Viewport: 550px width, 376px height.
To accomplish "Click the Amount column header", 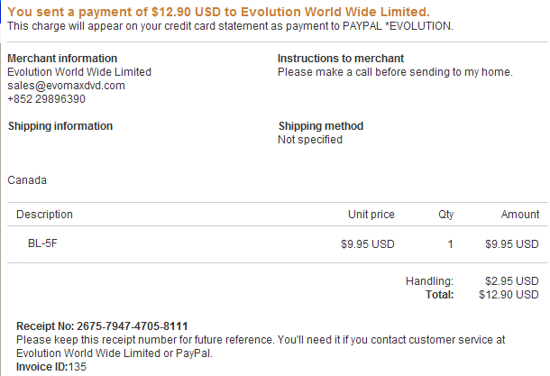I will coord(519,215).
